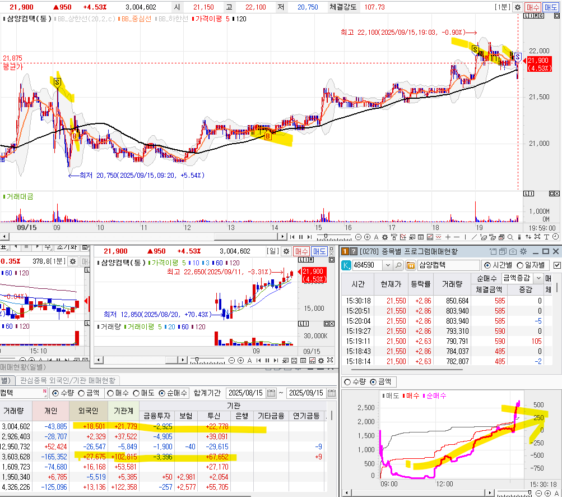Toggle checkbox right of 일자별 option
Screen dimensions: 562x497
point(556,265)
